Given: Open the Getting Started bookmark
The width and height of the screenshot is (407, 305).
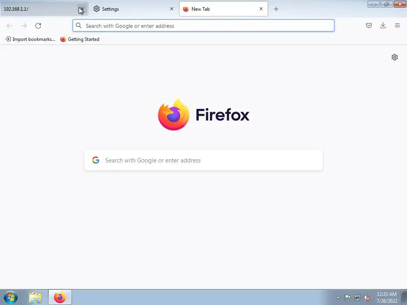Looking at the screenshot, I should click(x=79, y=39).
